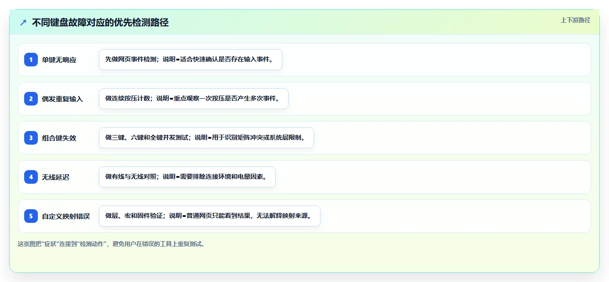
Task: Click the 上下游路径 label
Action: point(575,20)
